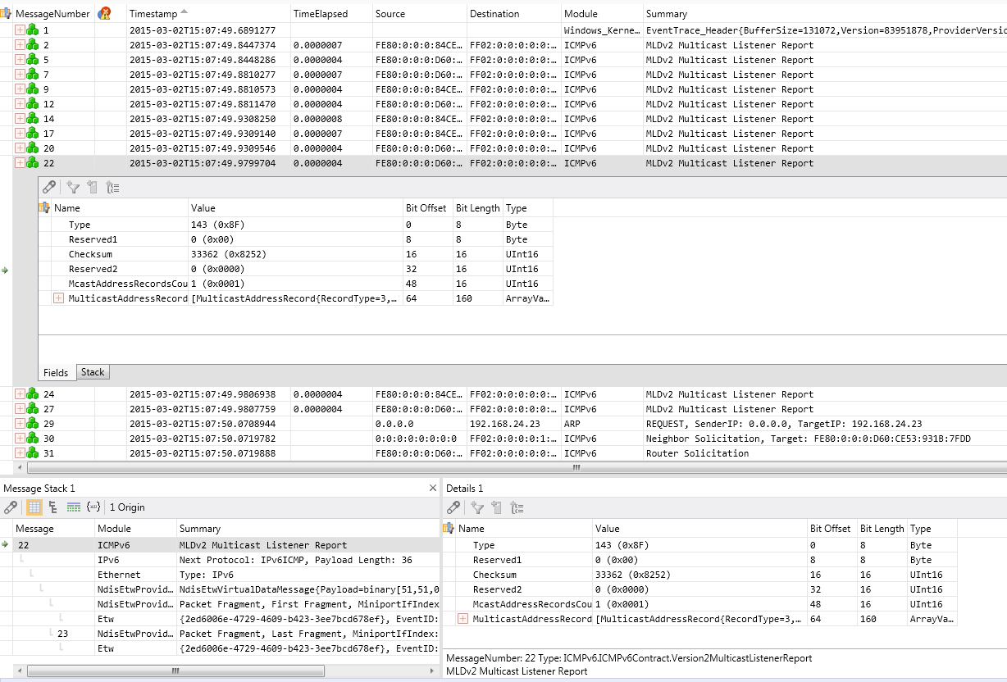Expand message number 9 row

pos(20,89)
